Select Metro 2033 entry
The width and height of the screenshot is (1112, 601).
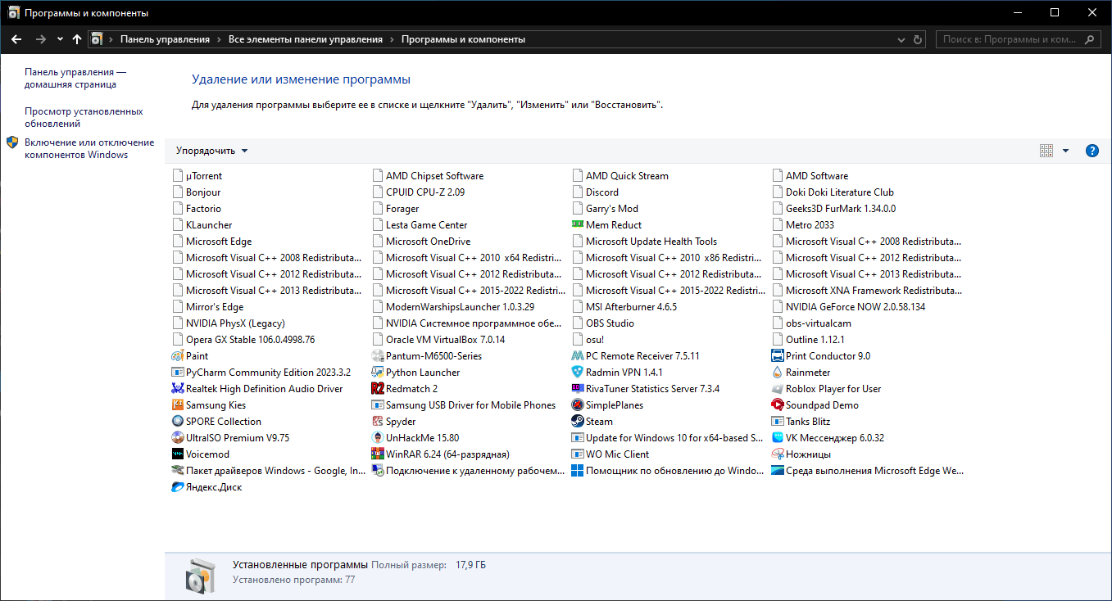(x=804, y=225)
